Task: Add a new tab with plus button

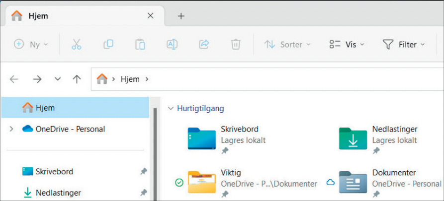Action: pyautogui.click(x=181, y=16)
